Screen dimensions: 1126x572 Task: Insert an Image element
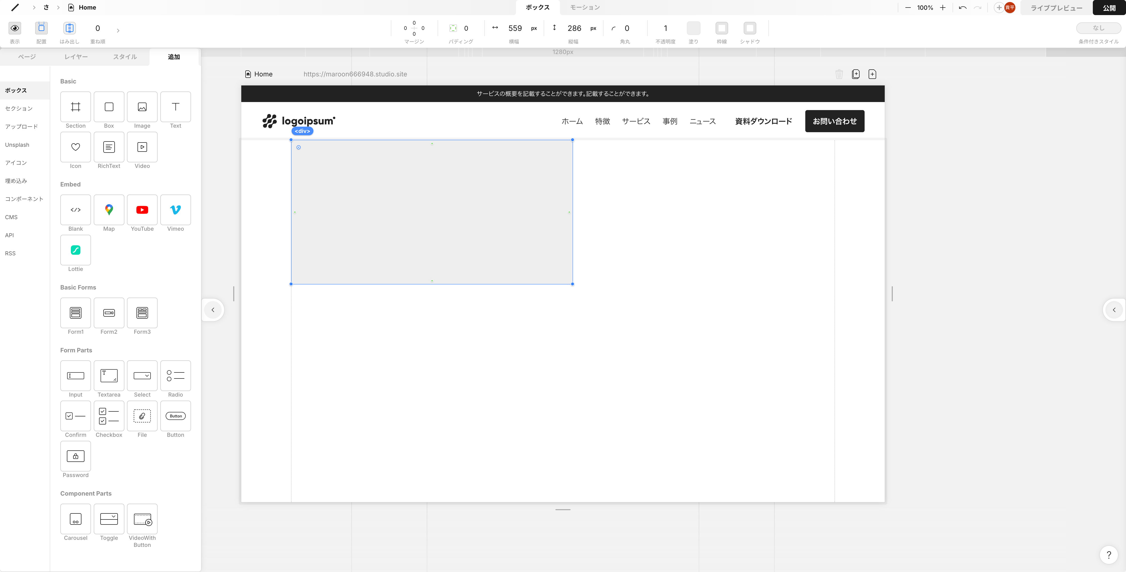[142, 107]
